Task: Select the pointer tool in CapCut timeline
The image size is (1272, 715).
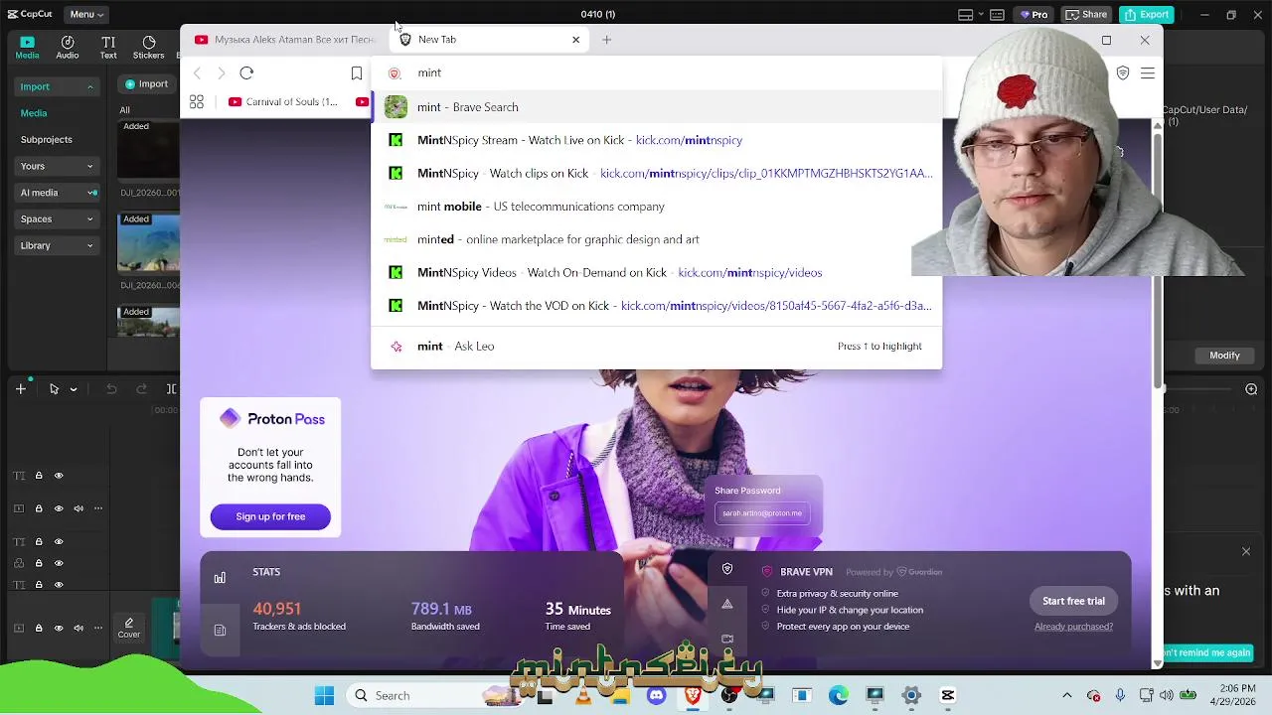Action: point(54,388)
